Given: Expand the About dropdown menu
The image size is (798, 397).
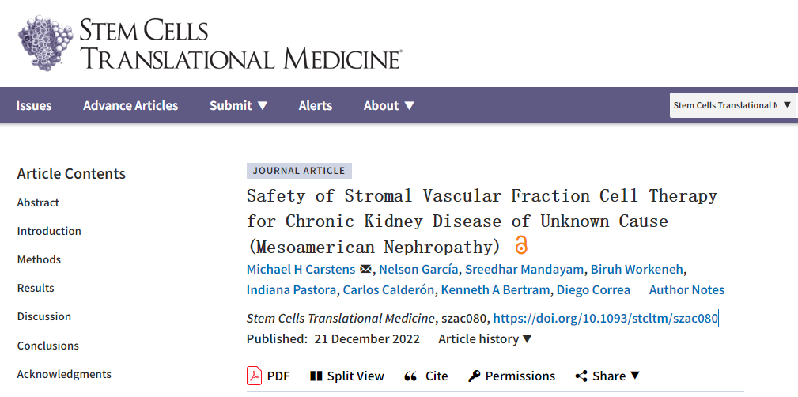Looking at the screenshot, I should (388, 105).
